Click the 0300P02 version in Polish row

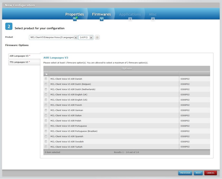tap(185, 121)
